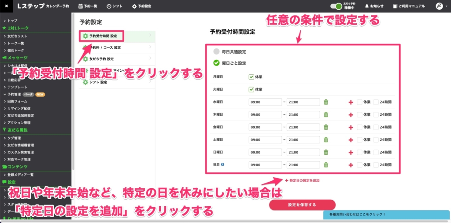Add time slot with Sunday's plus icon

(351, 153)
